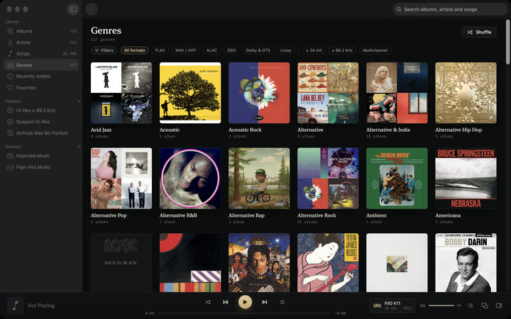
Task: Click the Americana genre title
Action: (x=448, y=216)
